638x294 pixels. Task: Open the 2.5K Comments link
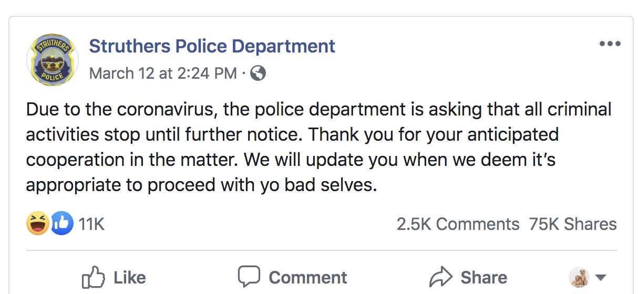point(458,224)
